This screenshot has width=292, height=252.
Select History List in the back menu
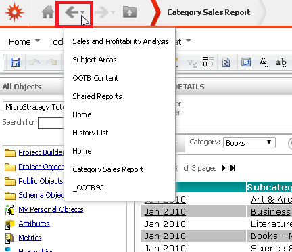tap(91, 133)
